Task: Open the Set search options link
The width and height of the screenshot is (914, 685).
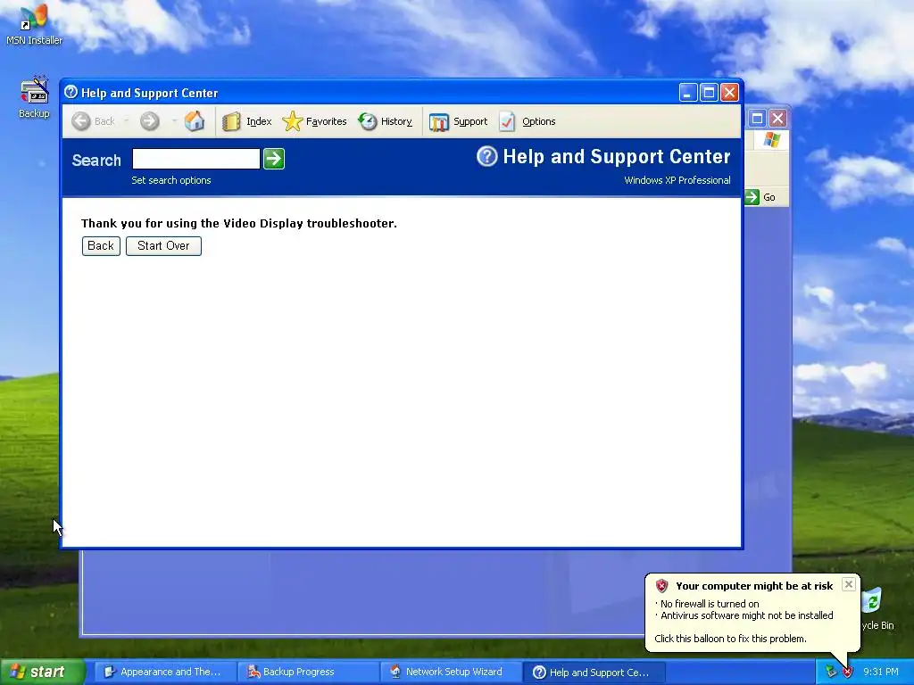Action: click(170, 180)
